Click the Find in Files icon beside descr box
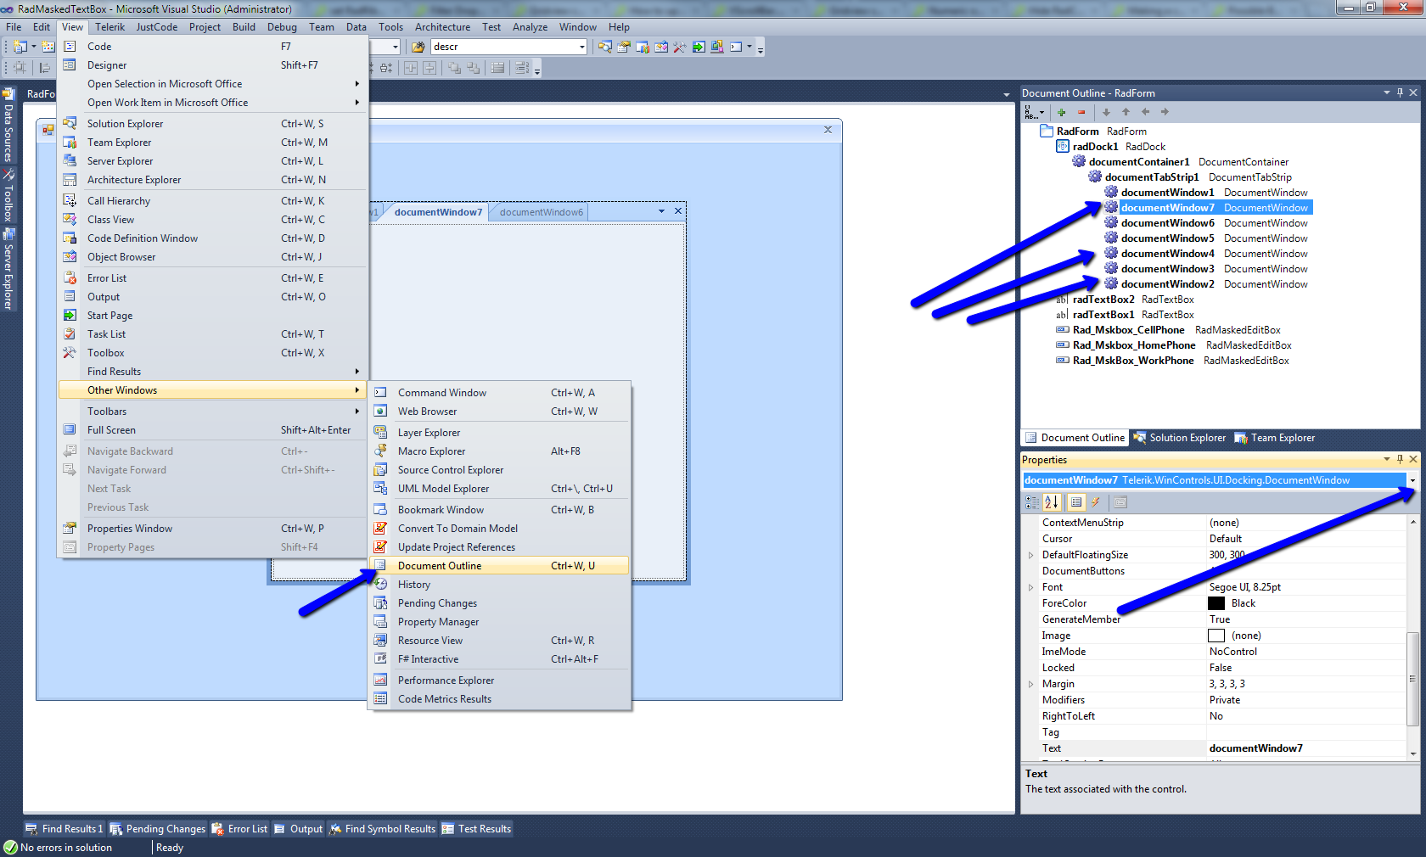This screenshot has height=857, width=1426. coord(418,47)
